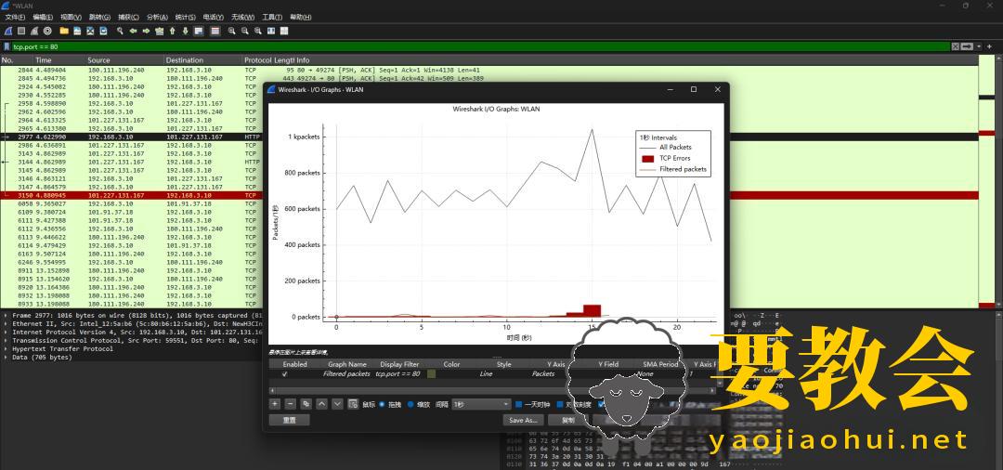Select the 拖拽 mouse drag radio
The height and width of the screenshot is (470, 1003).
(x=382, y=404)
